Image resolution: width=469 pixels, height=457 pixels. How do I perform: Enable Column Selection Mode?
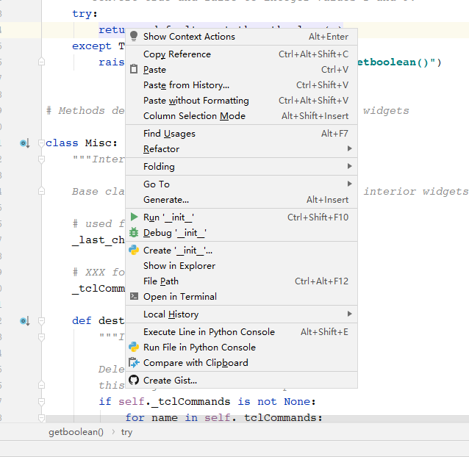[241, 115]
